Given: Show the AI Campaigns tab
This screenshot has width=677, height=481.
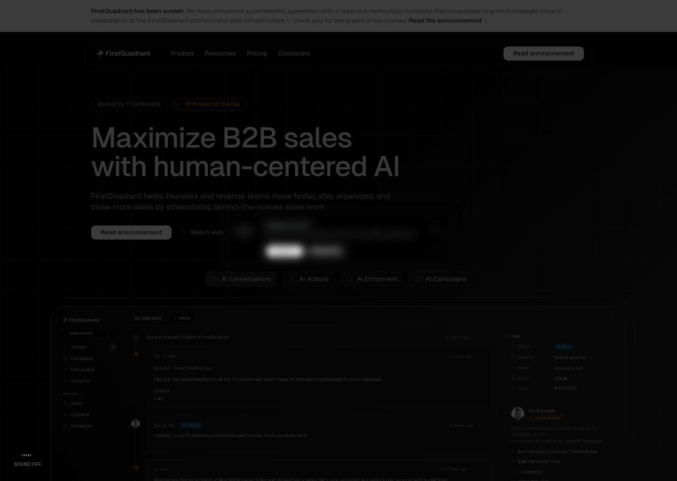Looking at the screenshot, I should coord(440,279).
